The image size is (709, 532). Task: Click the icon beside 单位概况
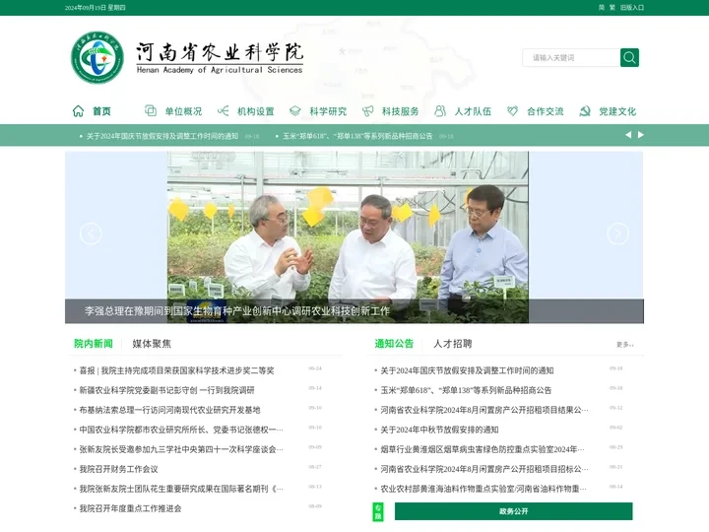pos(150,110)
